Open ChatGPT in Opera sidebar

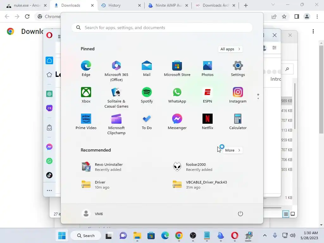[x=49, y=94]
